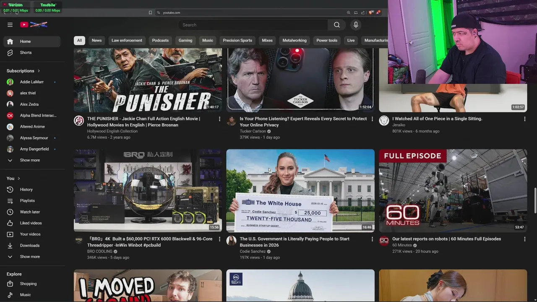Image resolution: width=537 pixels, height=302 pixels.
Task: Open Altered Anime subscription channel
Action: [x=33, y=127]
